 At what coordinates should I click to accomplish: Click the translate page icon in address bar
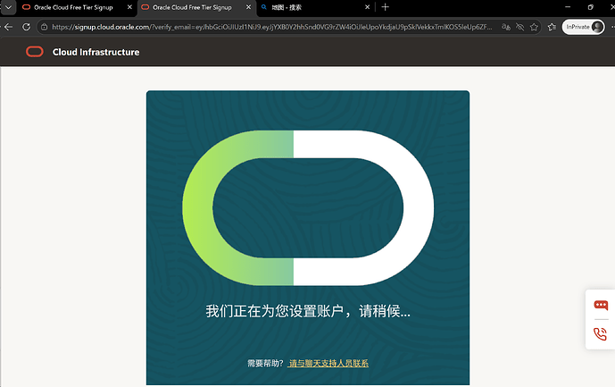coord(506,27)
